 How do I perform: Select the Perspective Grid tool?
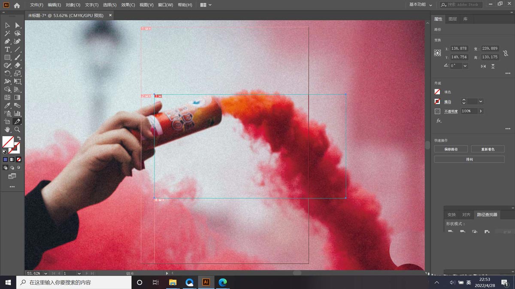tap(17, 89)
